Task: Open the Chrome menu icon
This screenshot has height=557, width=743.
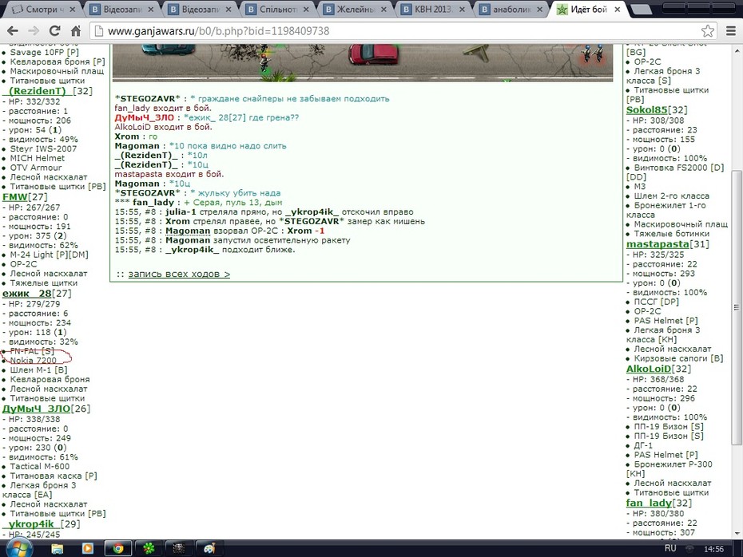Action: 731,31
